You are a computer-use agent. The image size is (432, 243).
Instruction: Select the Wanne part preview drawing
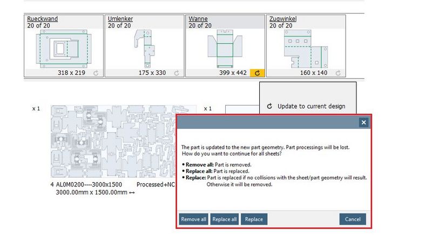225,49
